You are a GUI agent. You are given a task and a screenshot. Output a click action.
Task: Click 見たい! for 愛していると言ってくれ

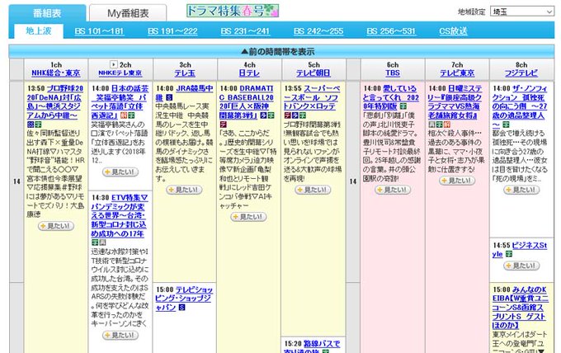[393, 190]
